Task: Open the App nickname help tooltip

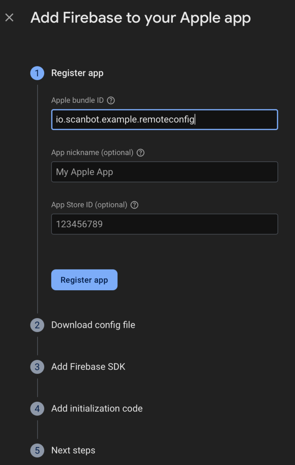Action: coord(140,152)
